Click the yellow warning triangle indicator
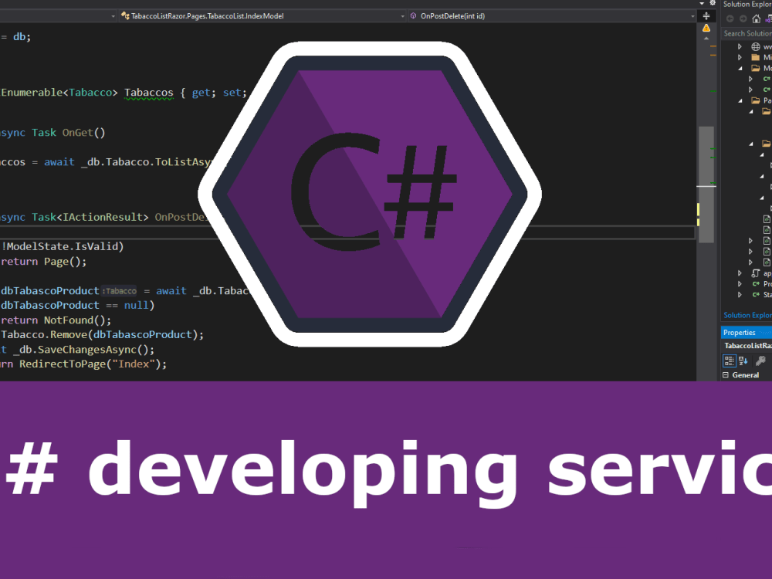This screenshot has width=772, height=579. pyautogui.click(x=706, y=28)
